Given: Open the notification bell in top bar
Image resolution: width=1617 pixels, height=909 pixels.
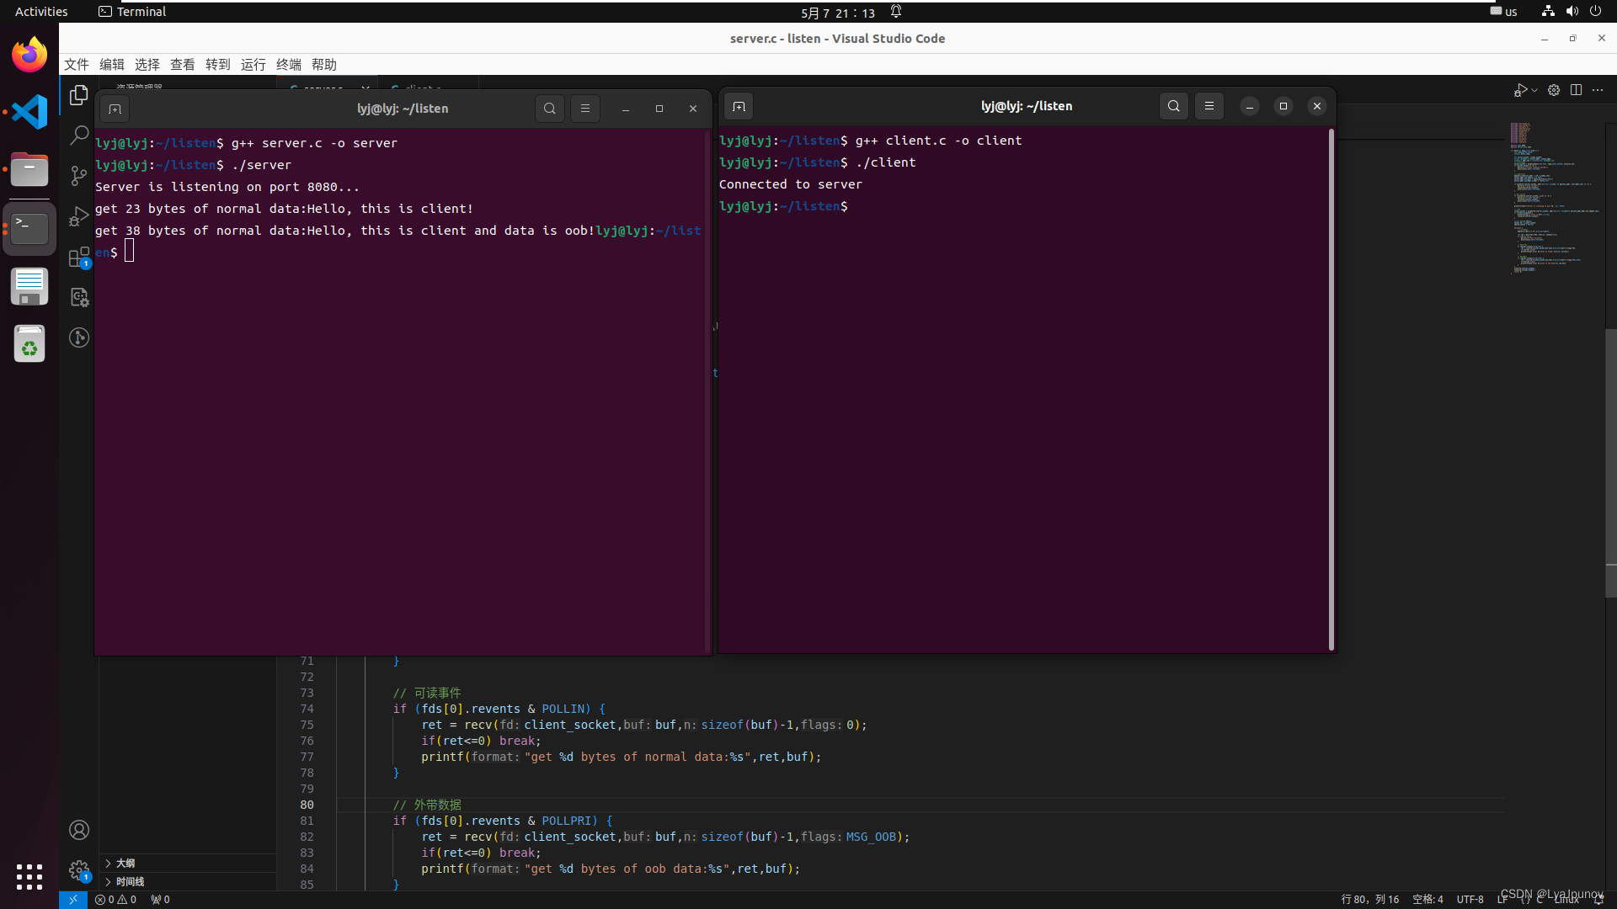Looking at the screenshot, I should (x=896, y=12).
